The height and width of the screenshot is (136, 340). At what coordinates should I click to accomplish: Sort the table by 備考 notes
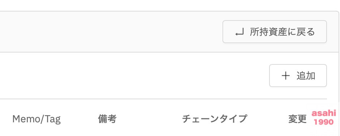[x=107, y=119]
